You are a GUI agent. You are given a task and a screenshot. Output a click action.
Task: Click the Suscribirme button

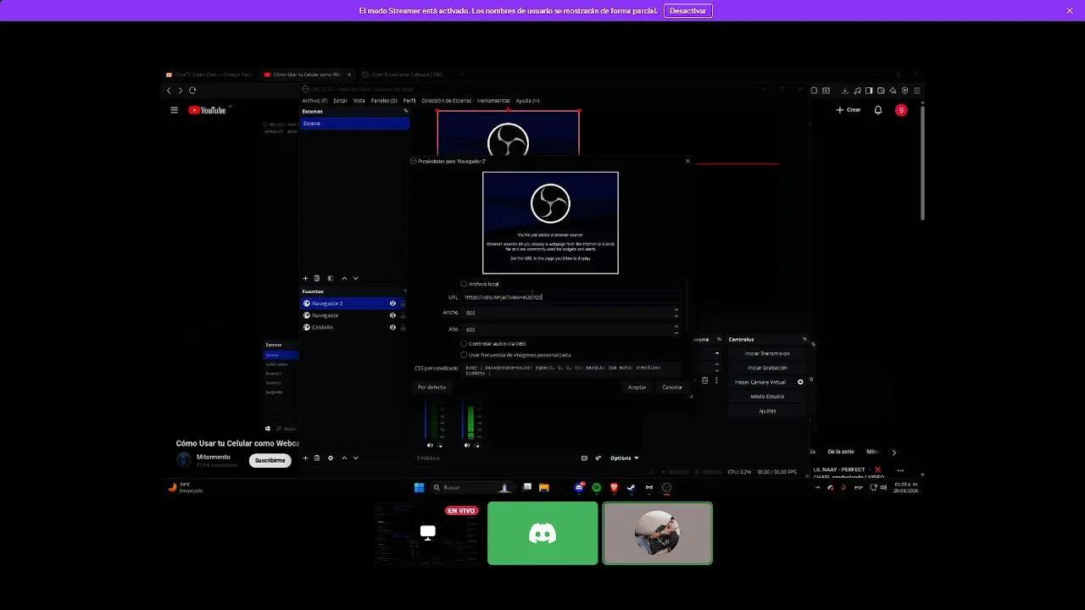(270, 460)
